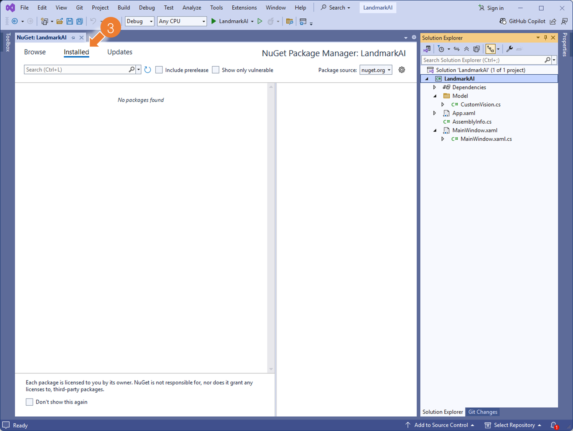Click the Save All toolbar icon

pyautogui.click(x=79, y=21)
